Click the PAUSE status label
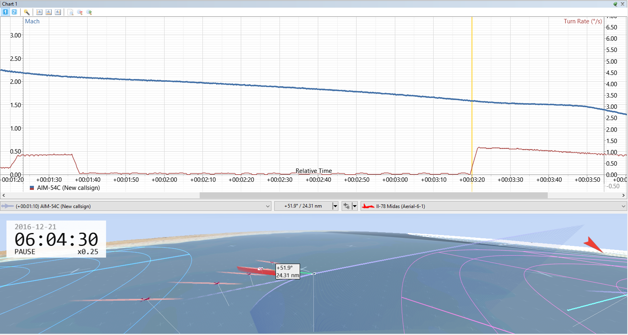The image size is (628, 335). 25,252
